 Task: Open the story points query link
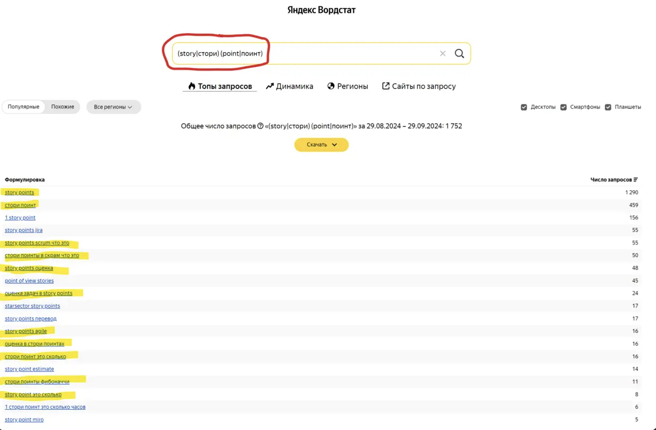pos(19,193)
